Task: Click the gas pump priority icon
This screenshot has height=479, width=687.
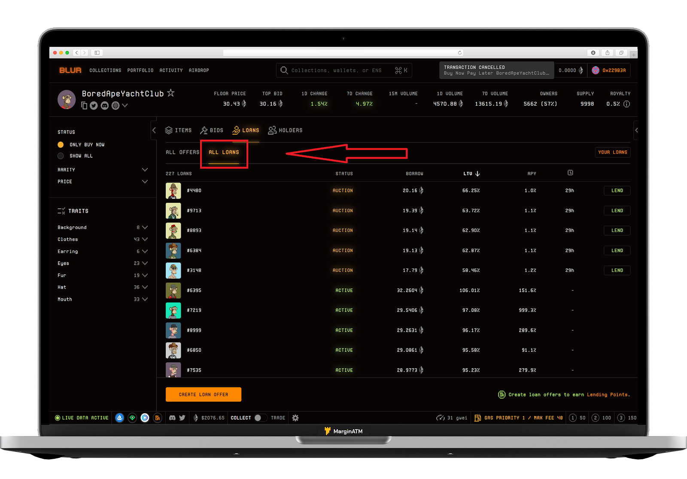Action: click(x=477, y=418)
